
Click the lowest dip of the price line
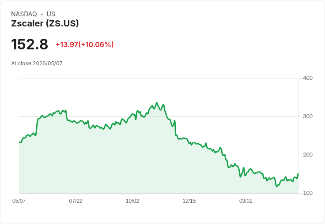coord(277,187)
